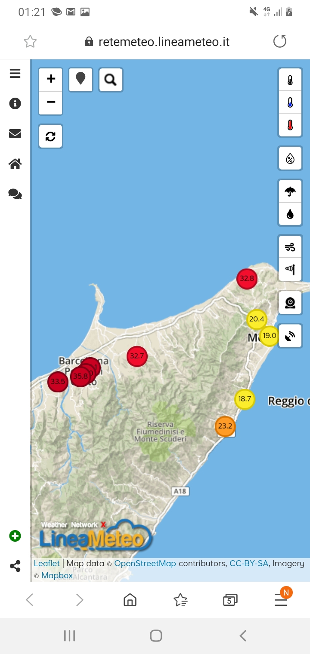The image size is (310, 654).
Task: Zoom in the map with plus
Action: [51, 79]
